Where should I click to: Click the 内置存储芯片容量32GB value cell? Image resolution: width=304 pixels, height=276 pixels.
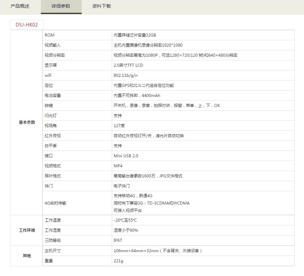pyautogui.click(x=135, y=35)
